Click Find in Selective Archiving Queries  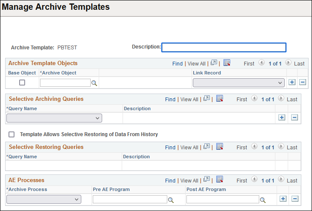tap(170, 100)
